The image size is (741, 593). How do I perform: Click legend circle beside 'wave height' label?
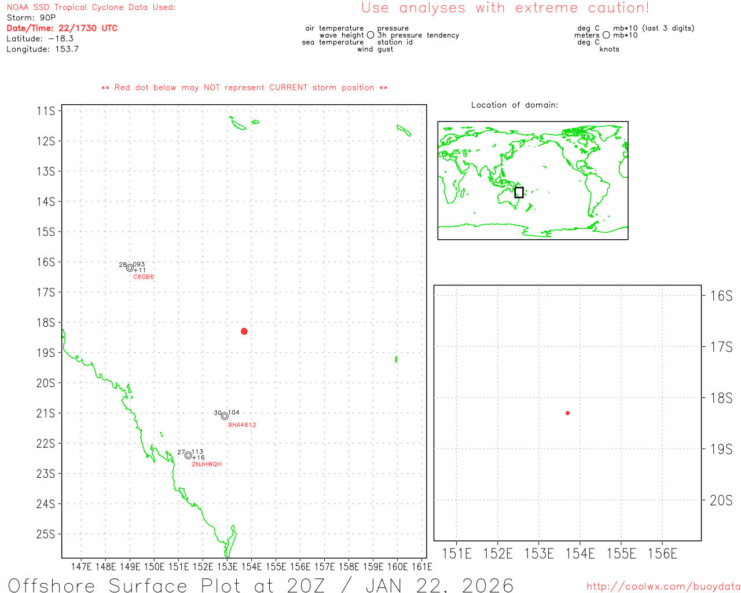pyautogui.click(x=370, y=35)
